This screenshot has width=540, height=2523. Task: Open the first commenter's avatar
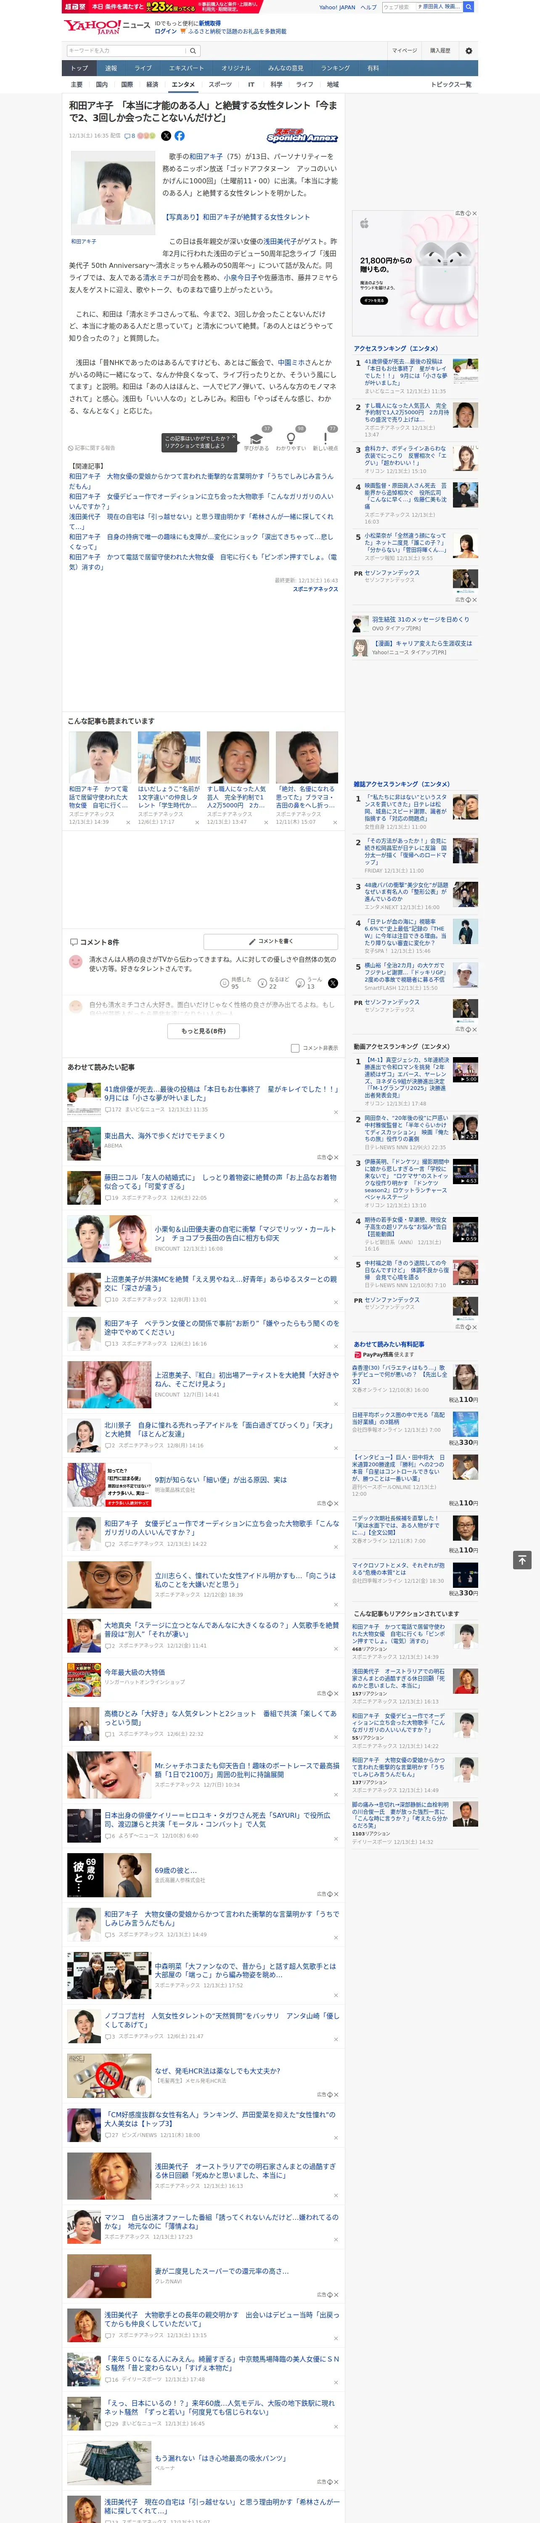[x=75, y=962]
